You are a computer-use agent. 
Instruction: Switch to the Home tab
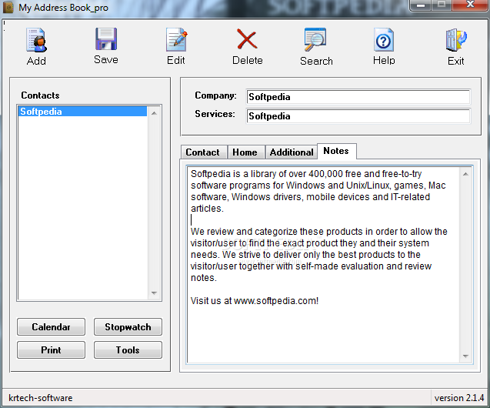tap(246, 152)
